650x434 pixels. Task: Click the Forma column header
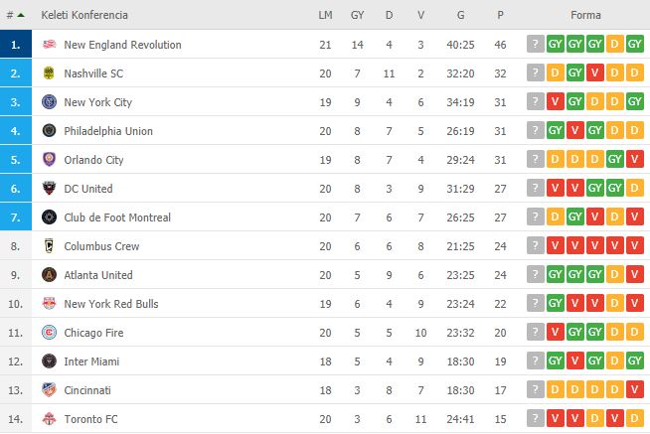click(x=585, y=15)
